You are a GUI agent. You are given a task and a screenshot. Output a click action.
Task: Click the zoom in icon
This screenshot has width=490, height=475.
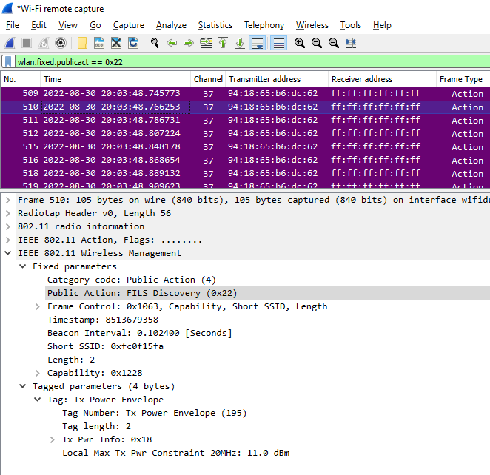click(x=300, y=43)
